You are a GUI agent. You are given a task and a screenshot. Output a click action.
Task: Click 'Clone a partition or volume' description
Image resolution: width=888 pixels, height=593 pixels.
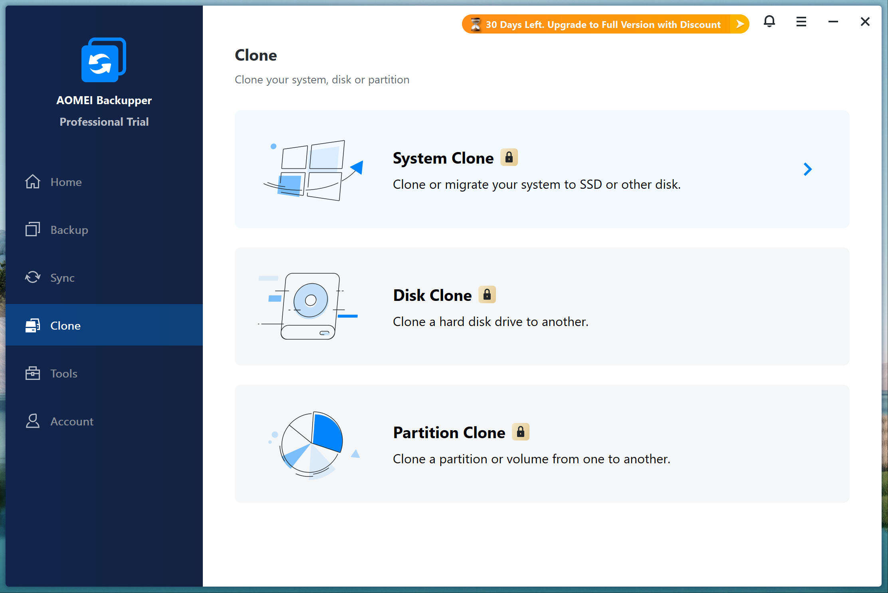click(531, 459)
